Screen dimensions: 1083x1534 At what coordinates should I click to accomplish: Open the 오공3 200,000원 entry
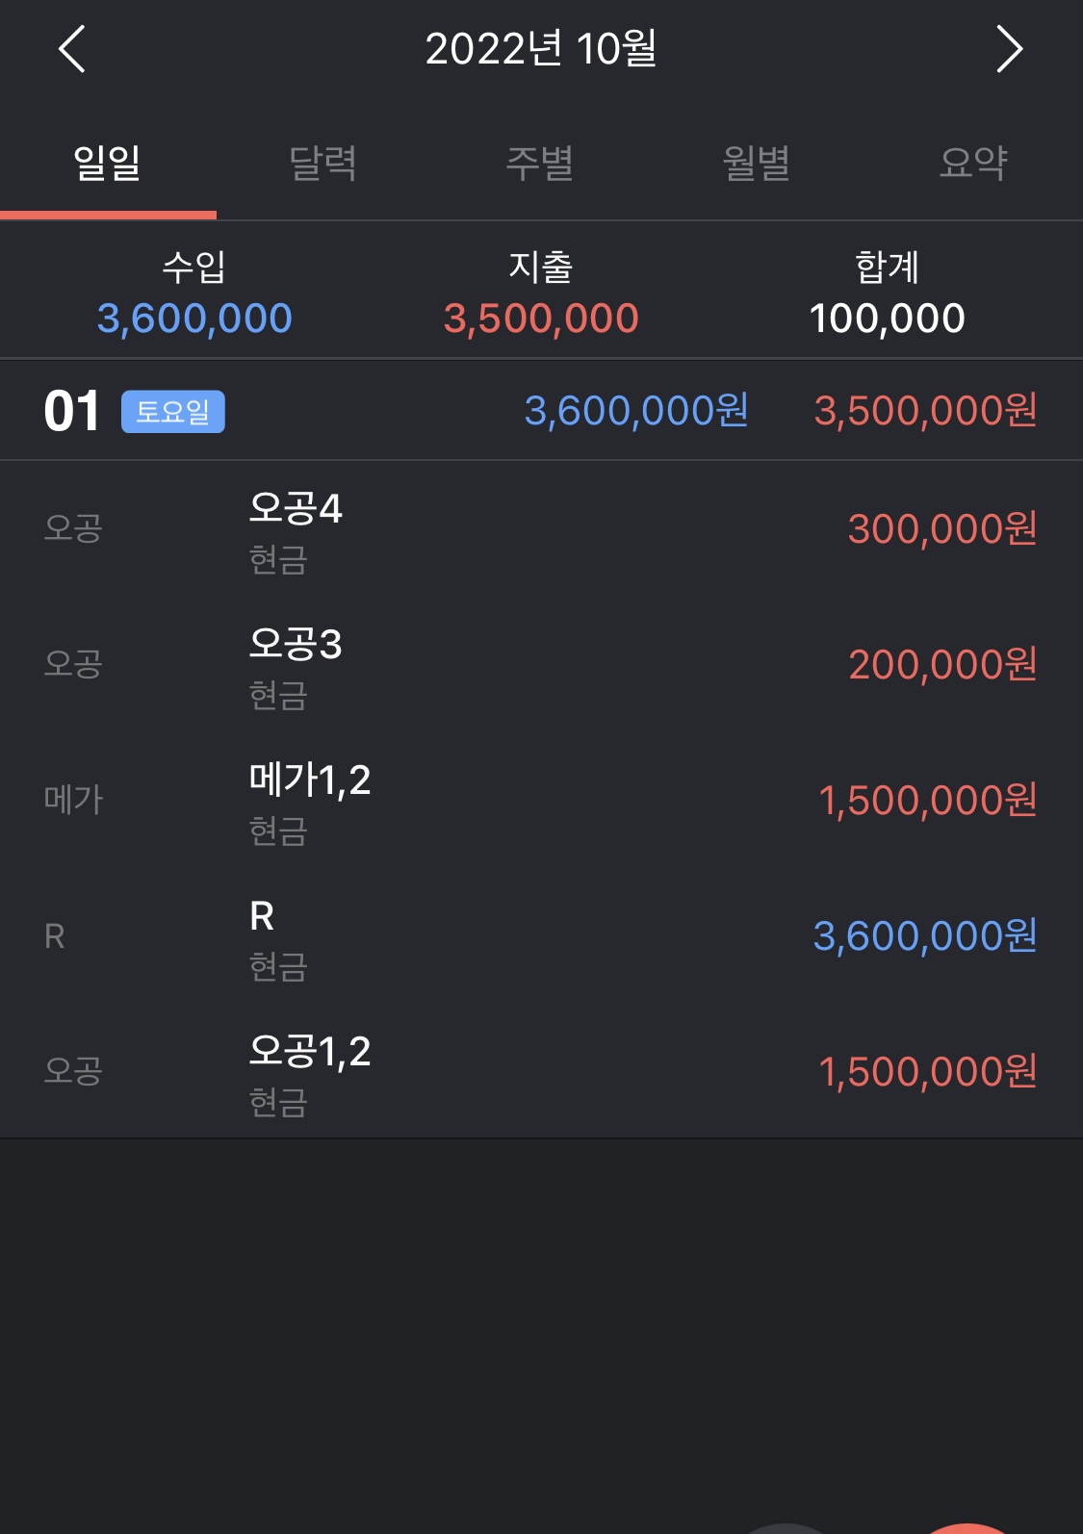click(x=541, y=665)
